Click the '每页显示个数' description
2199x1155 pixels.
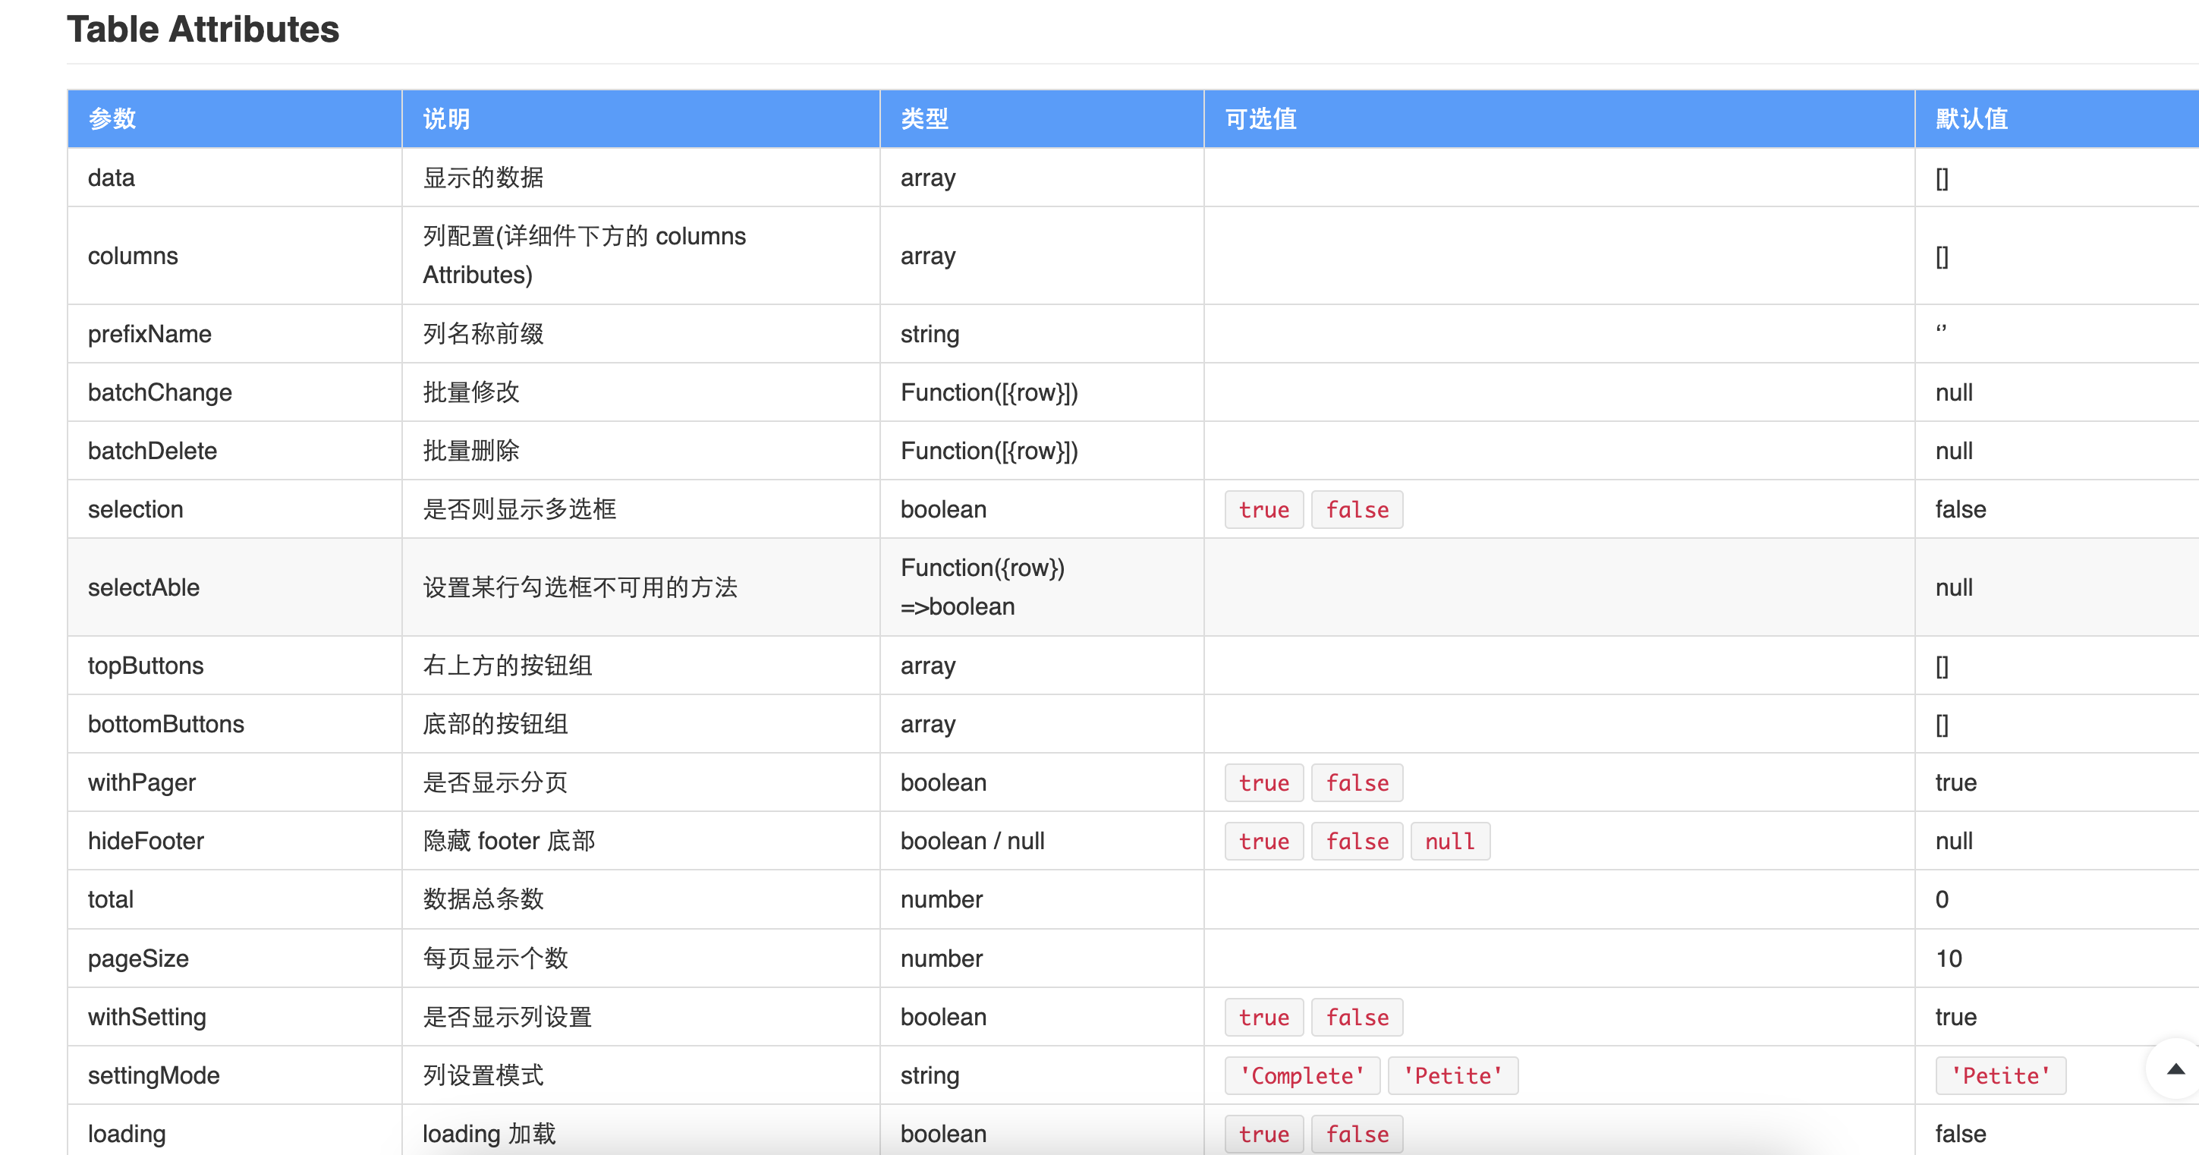pos(495,958)
